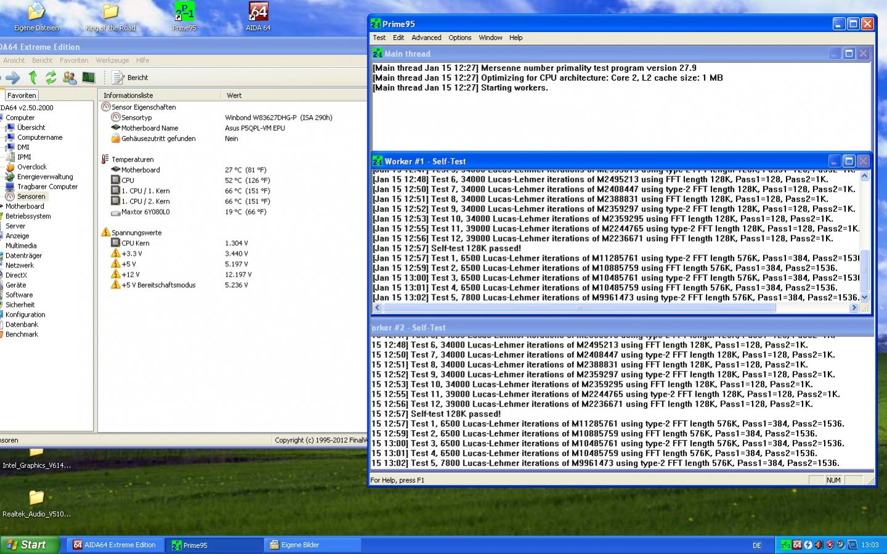Open Eigene Dateien desktop folder
887x554 pixels.
(x=36, y=17)
